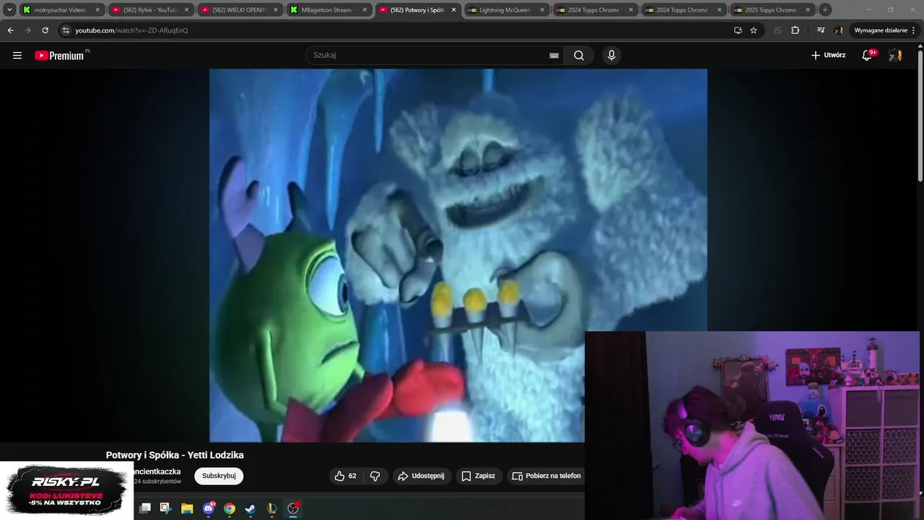Save video with Zapisz button
The height and width of the screenshot is (520, 924).
click(479, 476)
